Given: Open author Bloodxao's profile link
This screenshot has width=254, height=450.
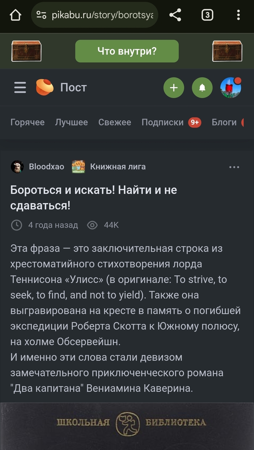Looking at the screenshot, I should coord(46,167).
